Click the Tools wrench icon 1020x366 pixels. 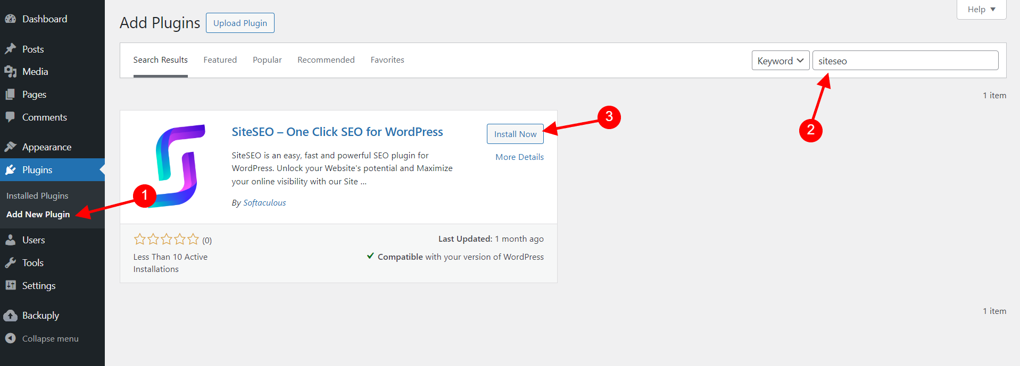(x=11, y=263)
